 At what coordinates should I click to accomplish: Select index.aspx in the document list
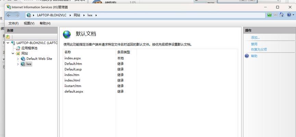pos(73,58)
